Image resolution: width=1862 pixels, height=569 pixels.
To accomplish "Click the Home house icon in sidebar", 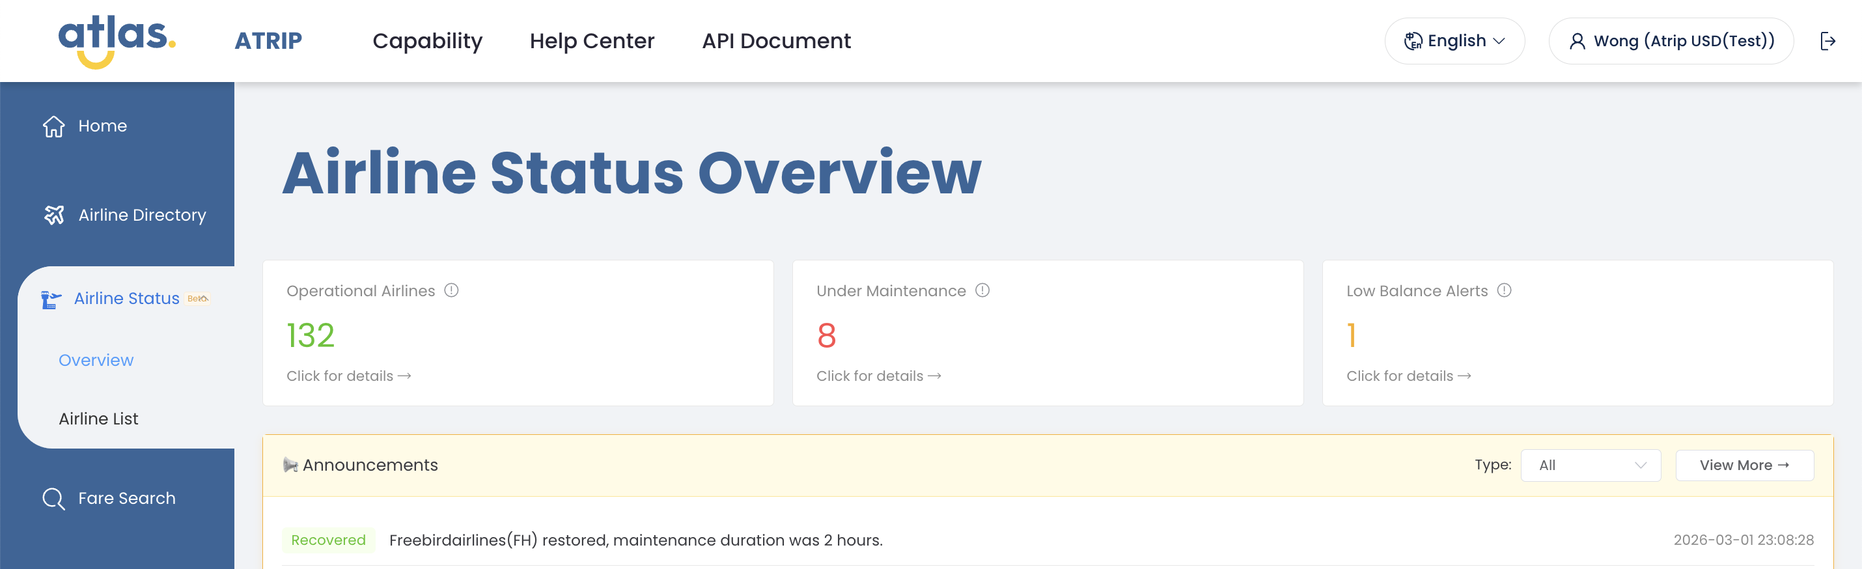I will pos(53,126).
